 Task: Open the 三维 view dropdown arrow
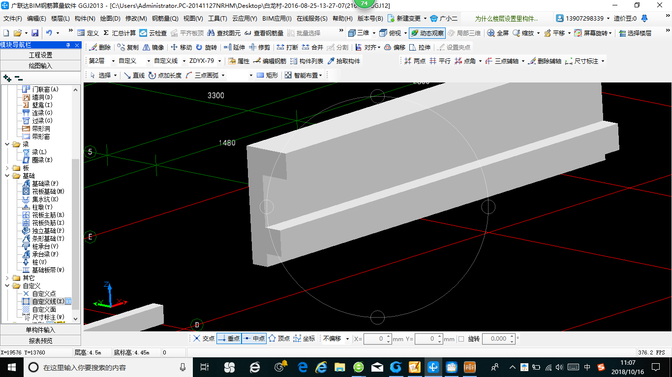(374, 33)
